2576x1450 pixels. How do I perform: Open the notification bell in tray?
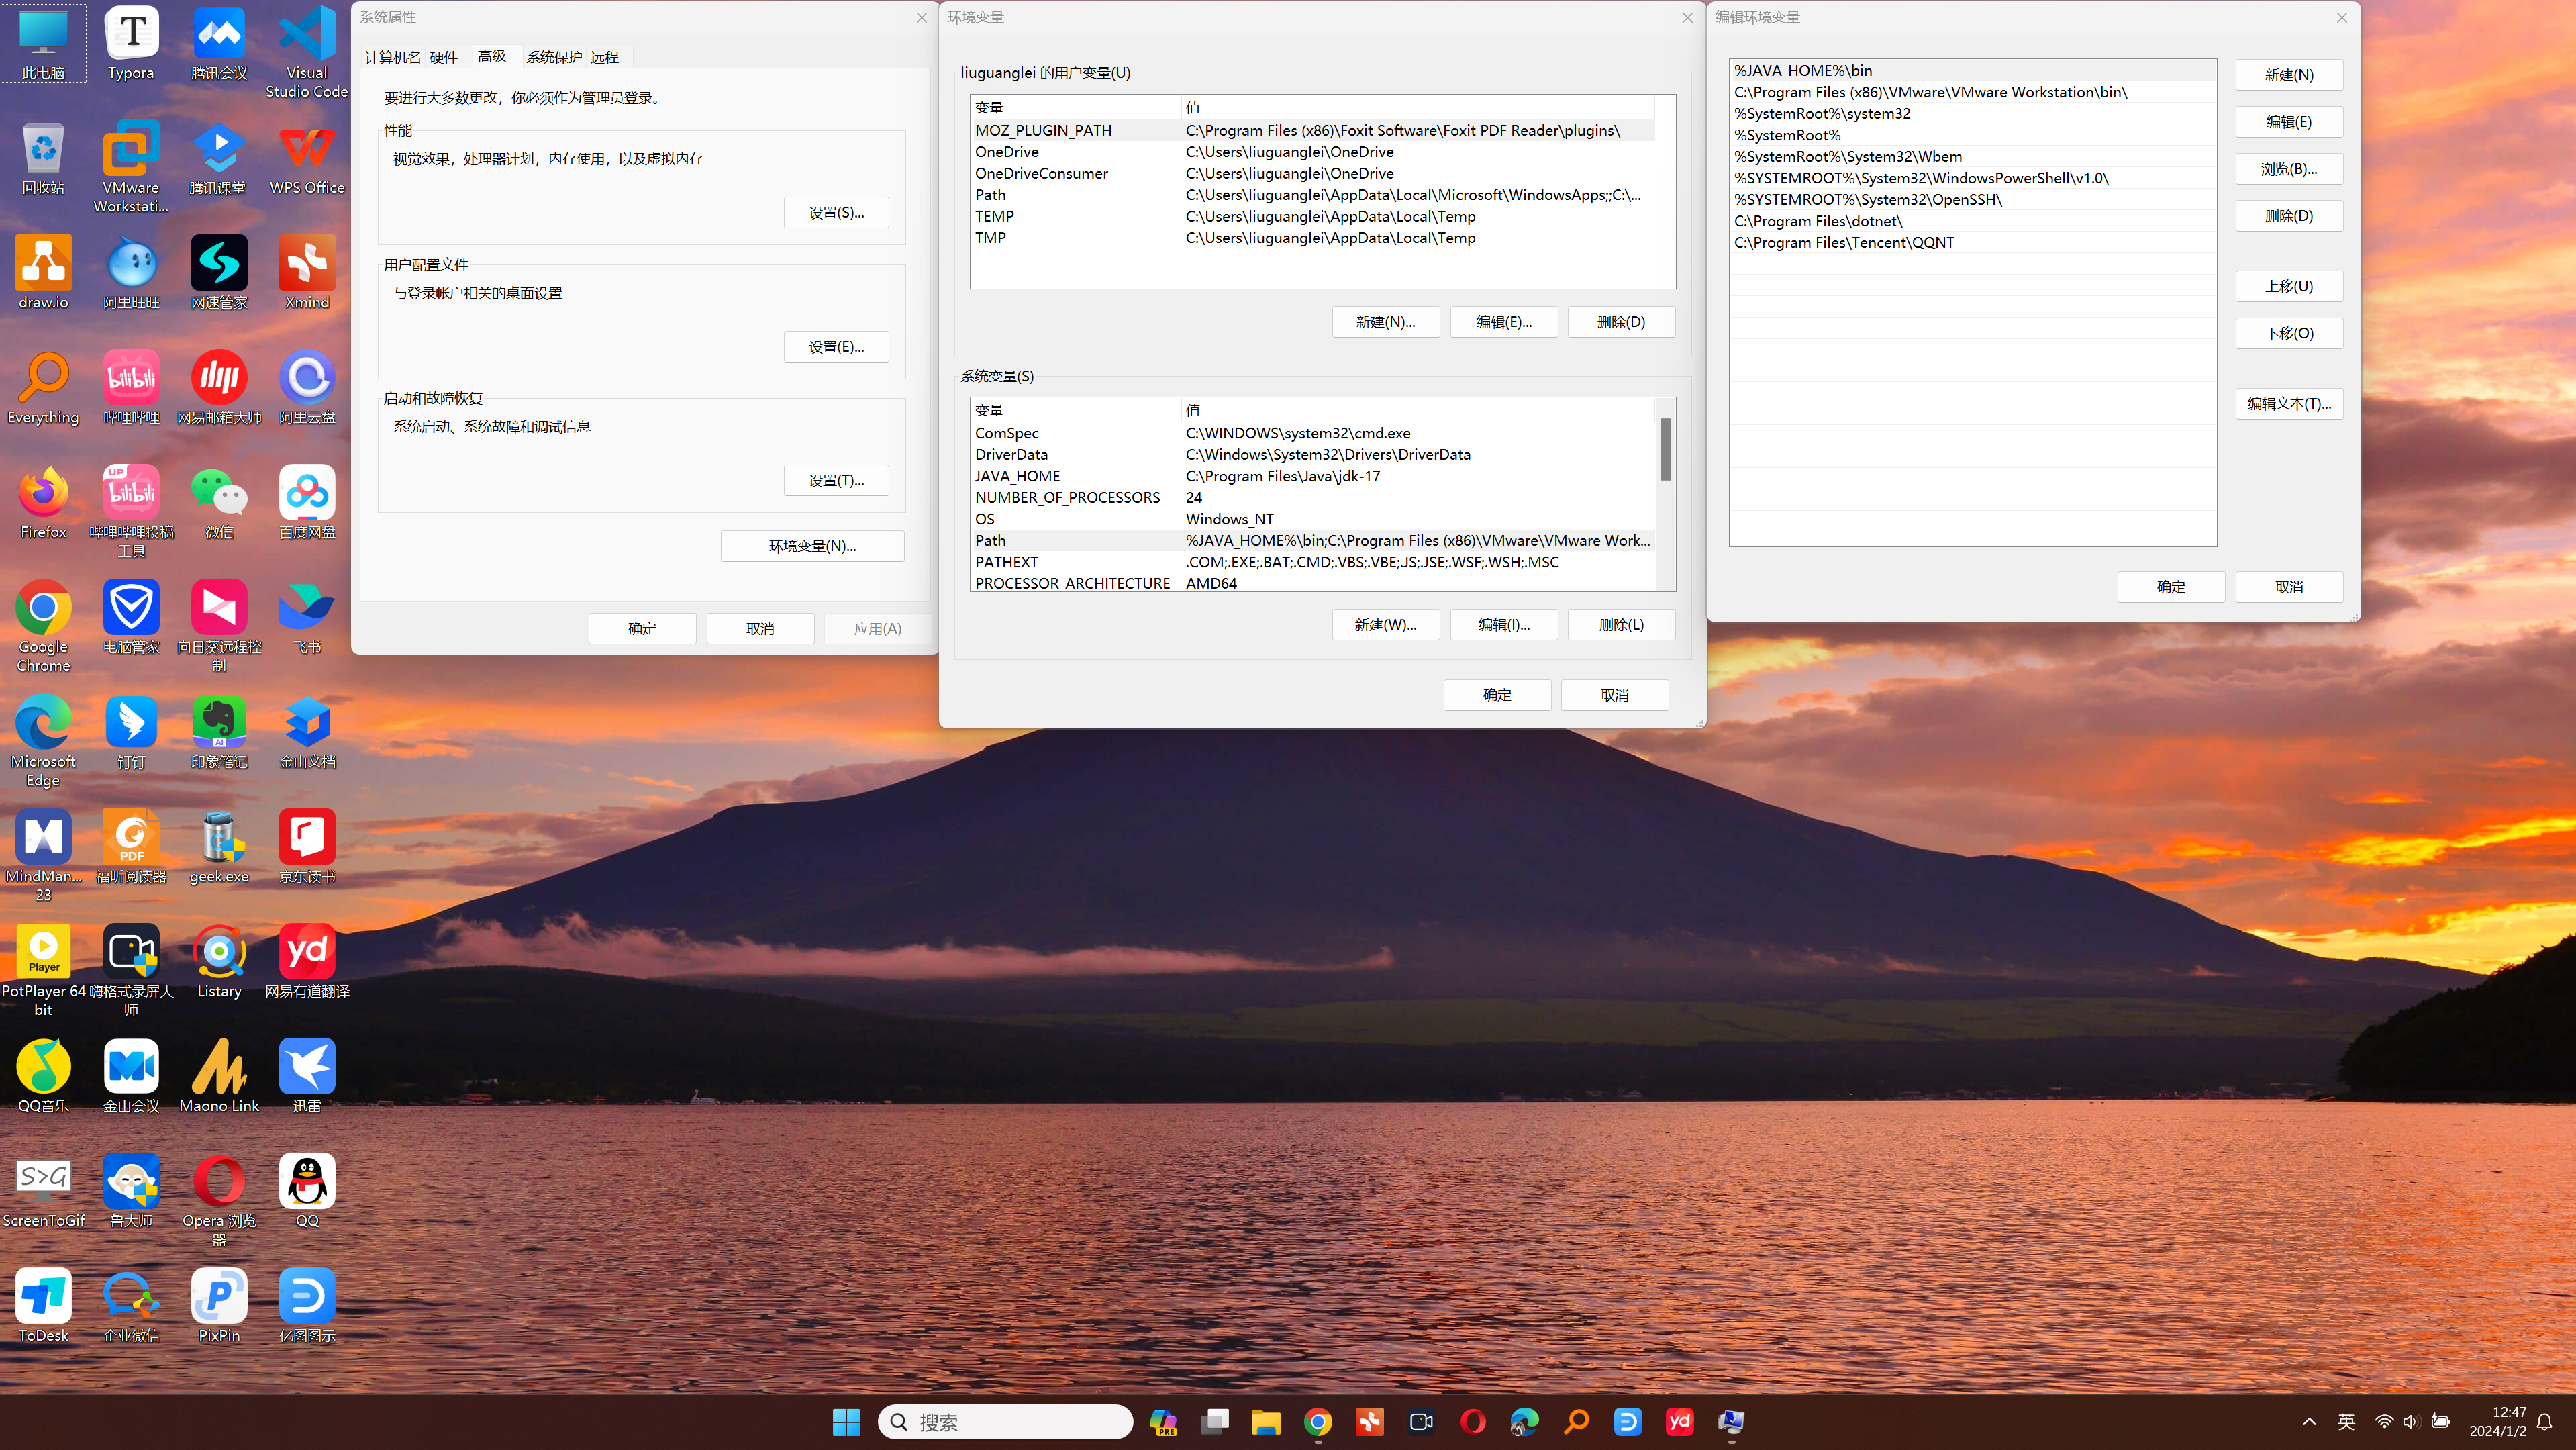tap(2545, 1422)
